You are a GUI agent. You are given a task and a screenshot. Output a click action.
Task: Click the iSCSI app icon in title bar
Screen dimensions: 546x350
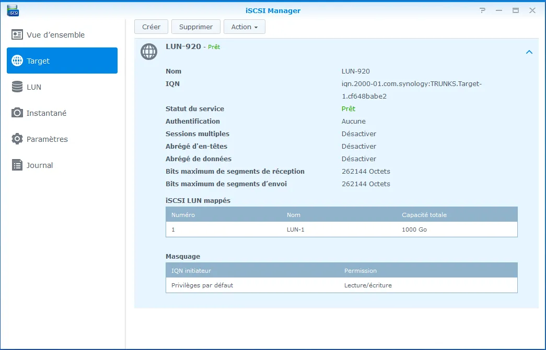pyautogui.click(x=13, y=10)
